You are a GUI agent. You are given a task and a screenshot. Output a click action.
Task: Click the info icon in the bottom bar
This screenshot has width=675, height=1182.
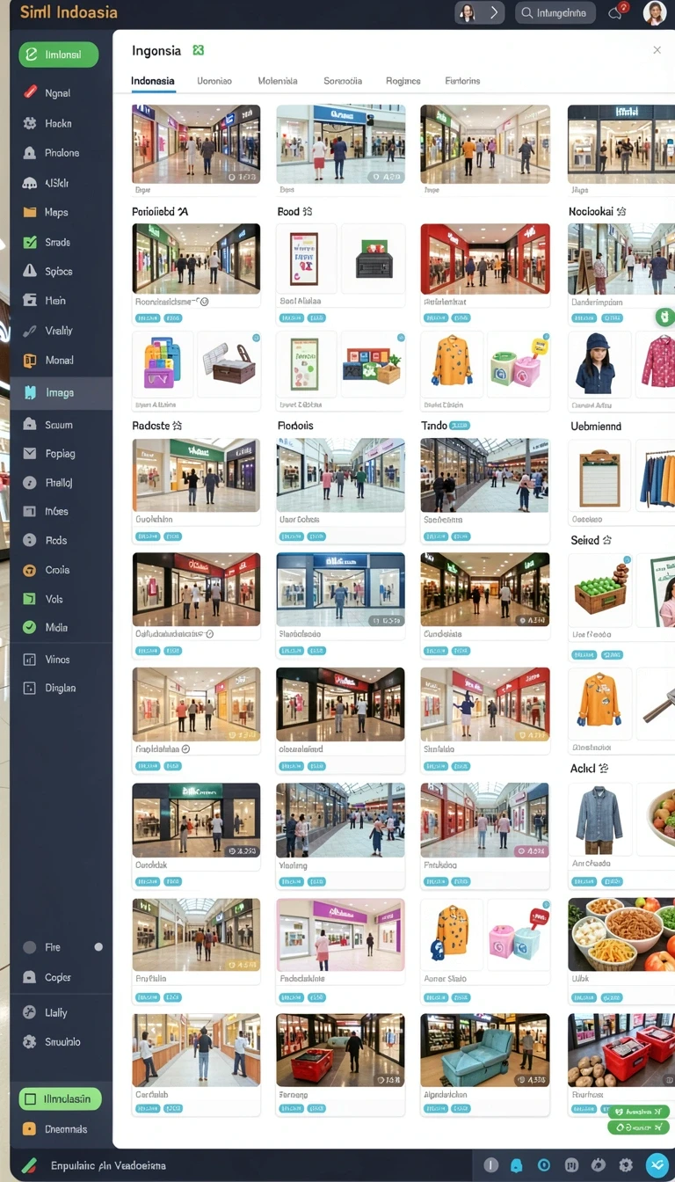(491, 1165)
